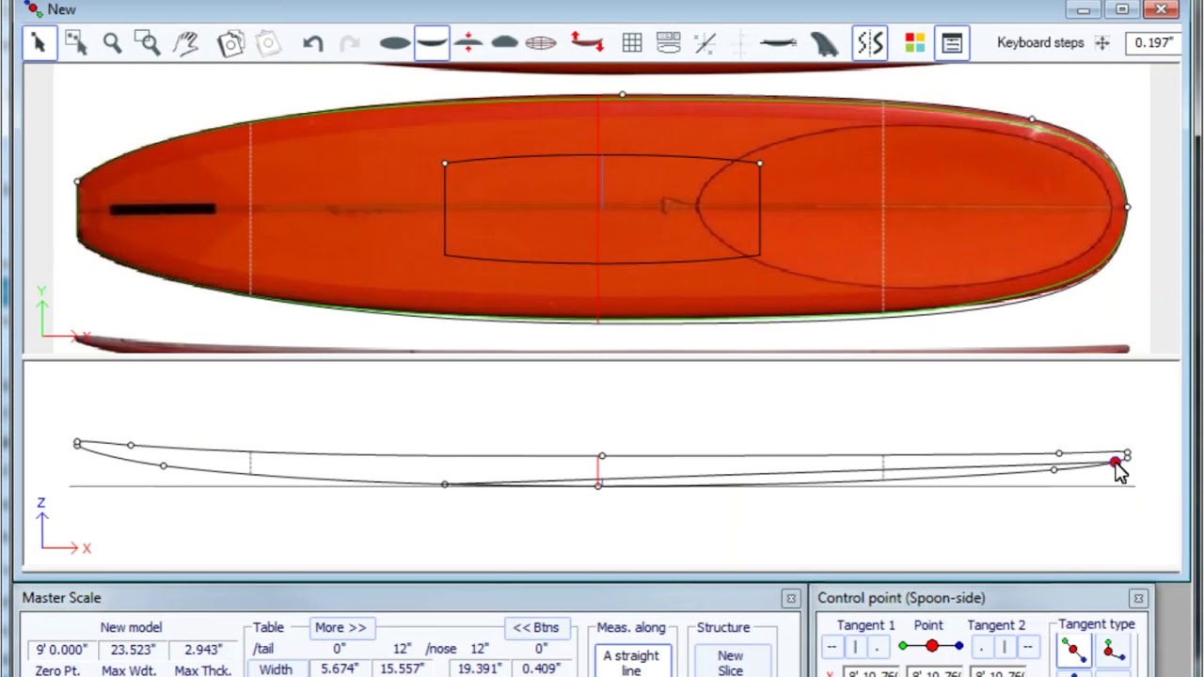The image size is (1204, 677).
Task: Click the black fin box on the board
Action: 163,209
